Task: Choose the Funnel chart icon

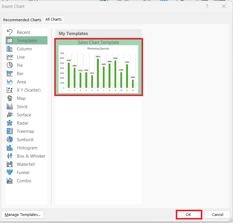Action: pos(10,172)
